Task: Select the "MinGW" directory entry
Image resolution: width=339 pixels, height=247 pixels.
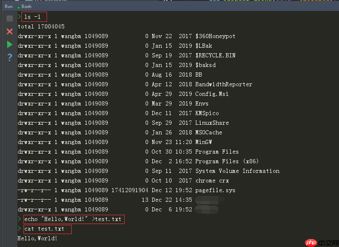Action: click(x=203, y=142)
